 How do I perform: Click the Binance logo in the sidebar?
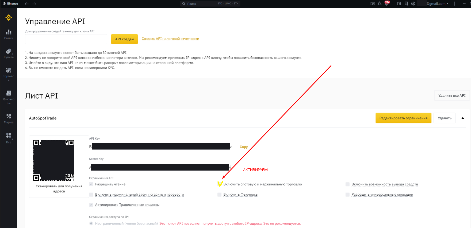coord(9,18)
